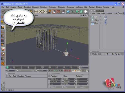Screen dimensions: 125x93
Task: Switch to the Structure tab
Action: click(x=100, y=11)
